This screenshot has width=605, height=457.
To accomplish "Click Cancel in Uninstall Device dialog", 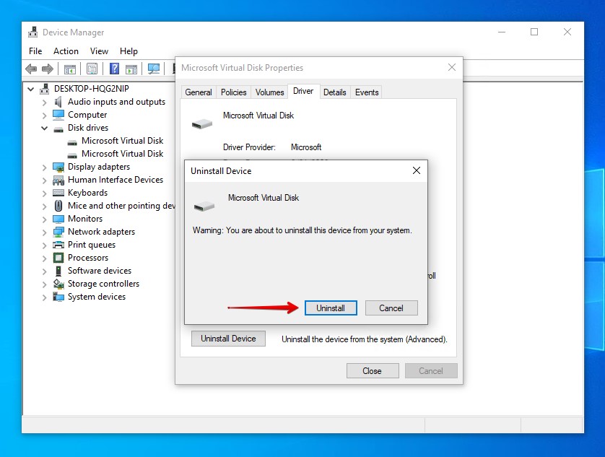I will pyautogui.click(x=391, y=308).
